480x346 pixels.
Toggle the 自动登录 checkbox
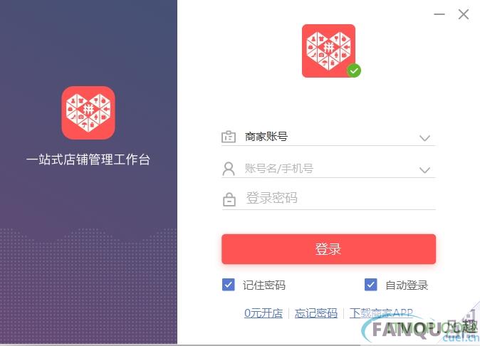[x=371, y=285]
